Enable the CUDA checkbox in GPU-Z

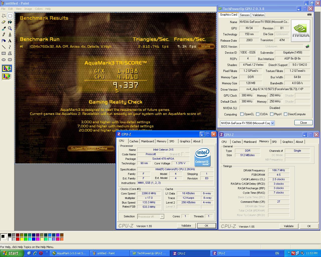(258, 114)
